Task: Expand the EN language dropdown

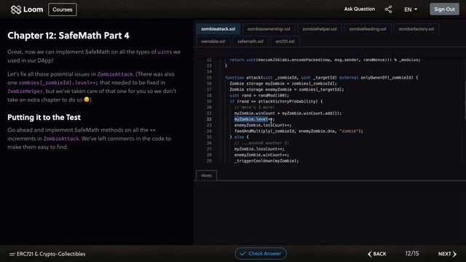Action: [x=411, y=9]
